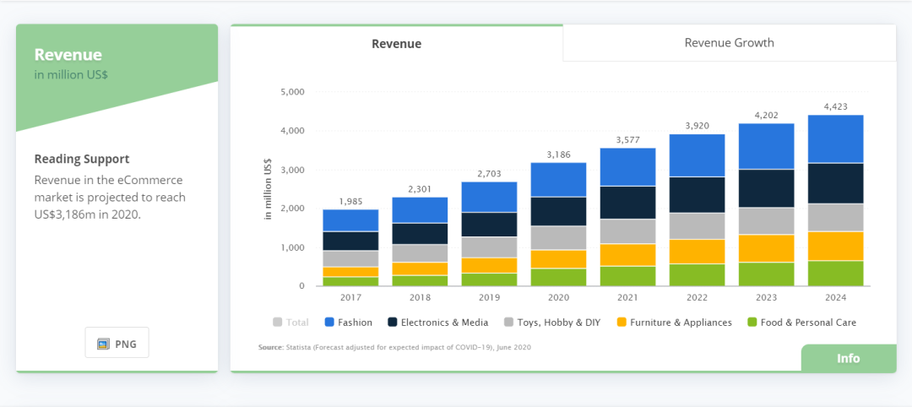Click the 2019 Toys, Hobby & DIY segment
This screenshot has width=912, height=407.
pos(489,247)
